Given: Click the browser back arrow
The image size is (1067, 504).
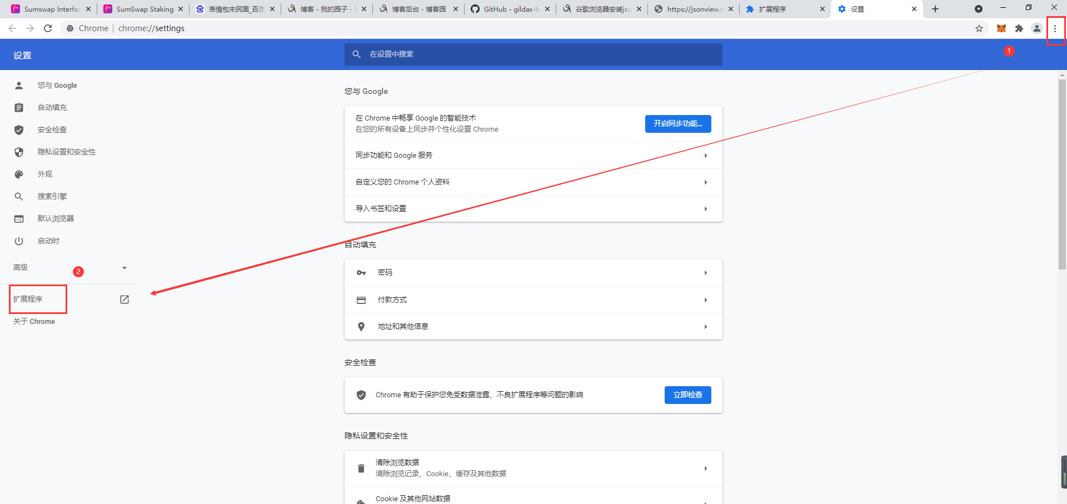Looking at the screenshot, I should coord(12,28).
